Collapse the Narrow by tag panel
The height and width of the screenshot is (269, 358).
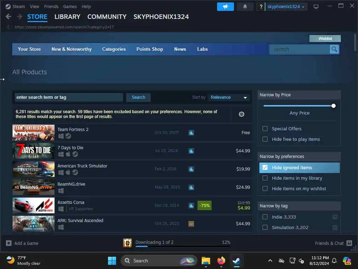pos(299,206)
